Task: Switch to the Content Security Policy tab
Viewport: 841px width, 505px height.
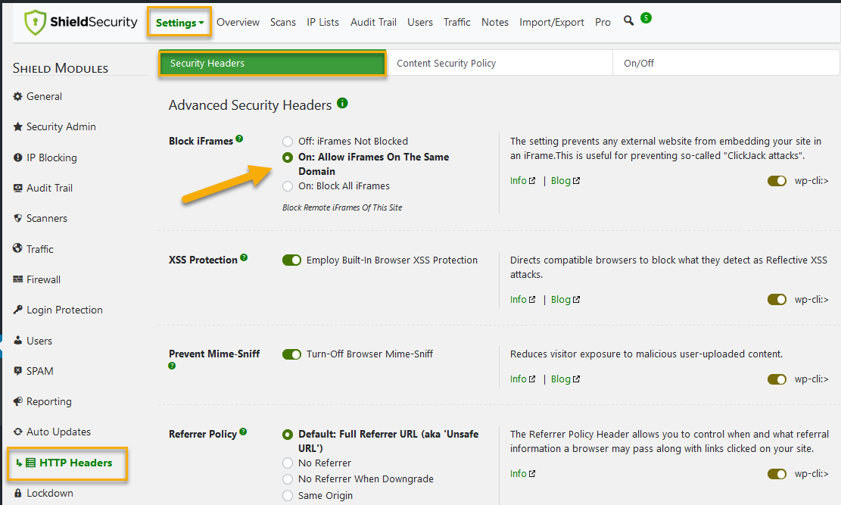Action: coord(500,64)
